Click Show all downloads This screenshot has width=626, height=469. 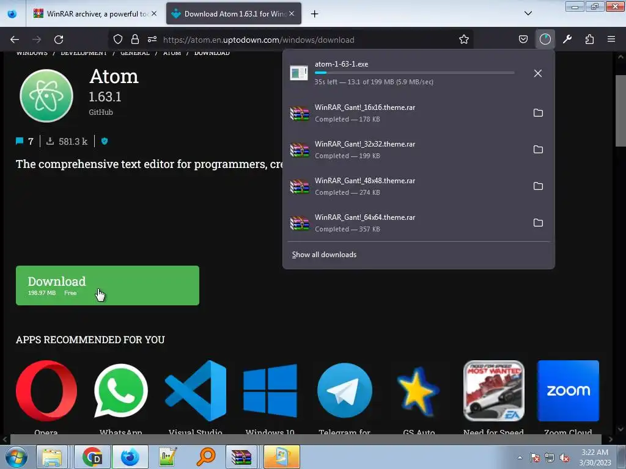(324, 255)
